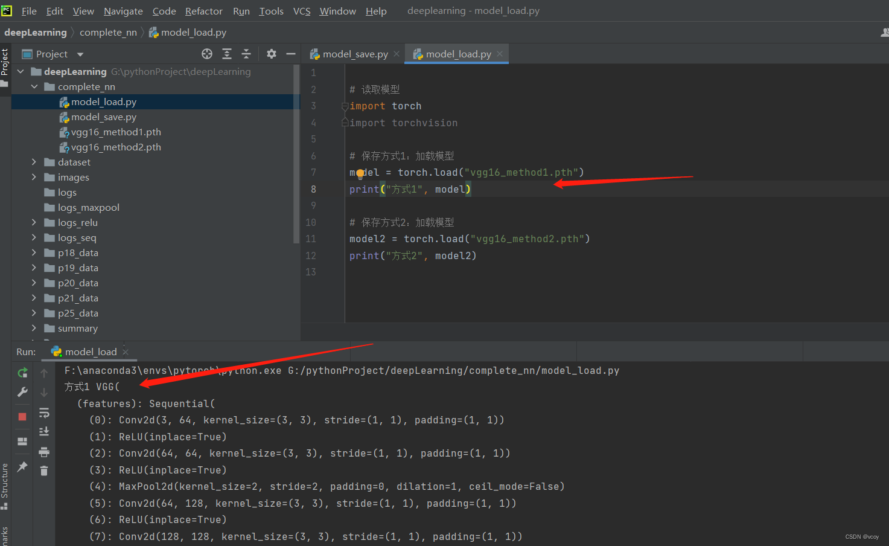The height and width of the screenshot is (546, 889).
Task: Close the model_load.py editor tab
Action: point(500,54)
